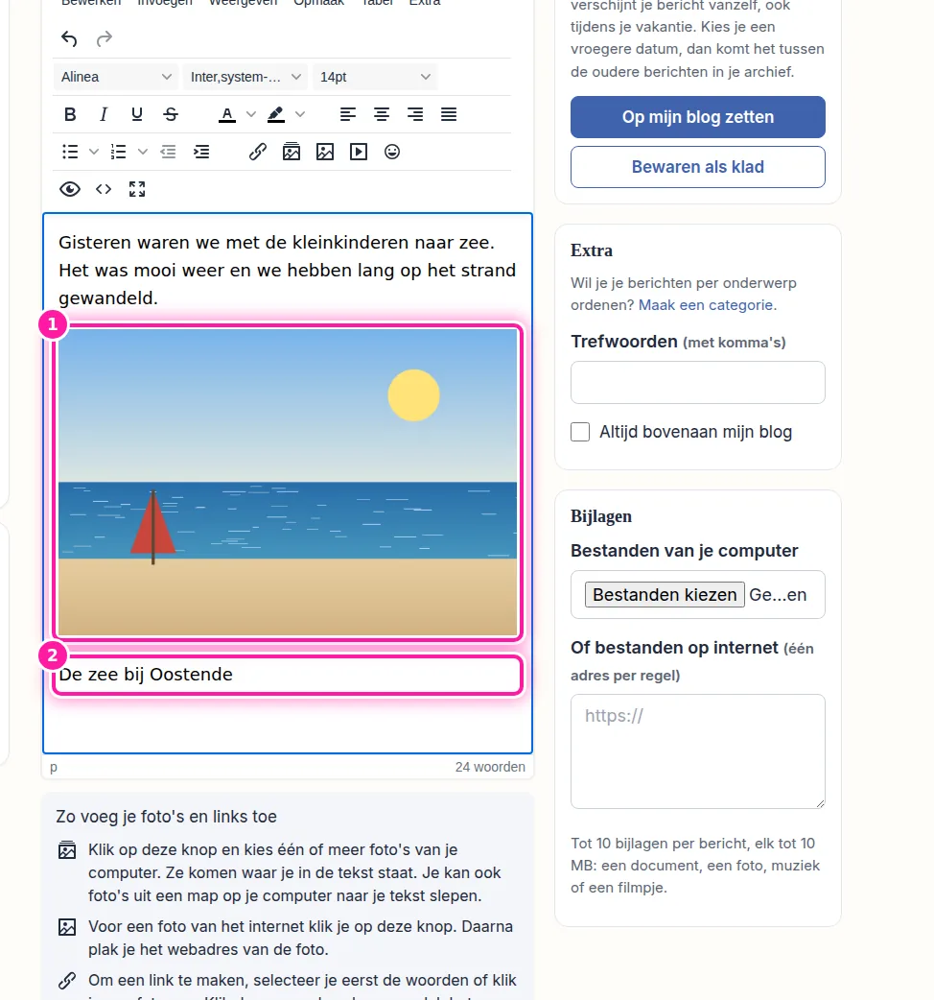Click 'Bewaren als klad' button
934x1000 pixels.
698,167
